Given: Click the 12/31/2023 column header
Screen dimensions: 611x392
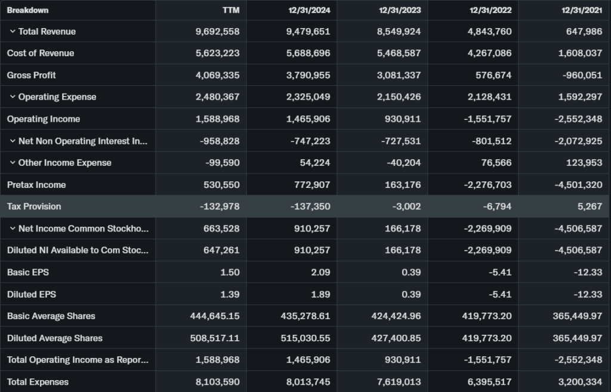Looking at the screenshot, I should pos(399,10).
